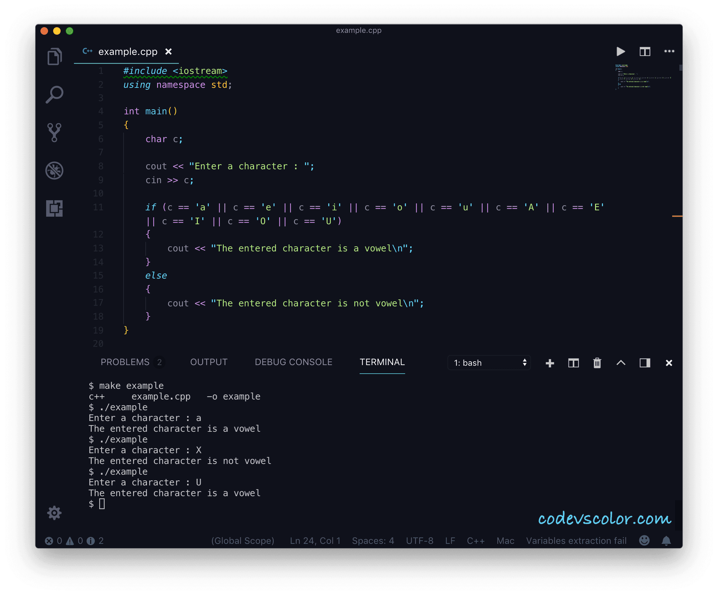Kill terminal using the trash icon

(x=597, y=363)
